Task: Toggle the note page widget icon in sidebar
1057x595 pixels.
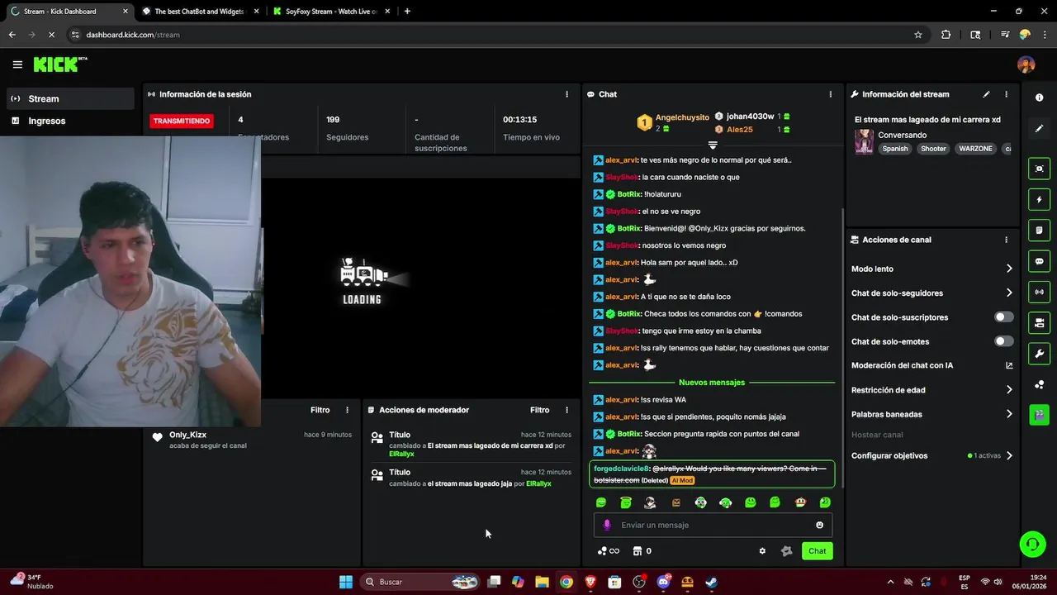Action: 1039,231
